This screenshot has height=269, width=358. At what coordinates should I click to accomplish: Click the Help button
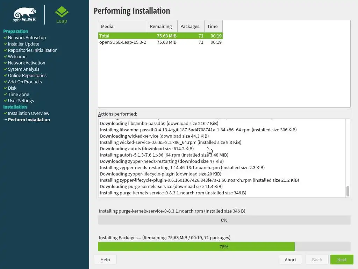pos(105,260)
